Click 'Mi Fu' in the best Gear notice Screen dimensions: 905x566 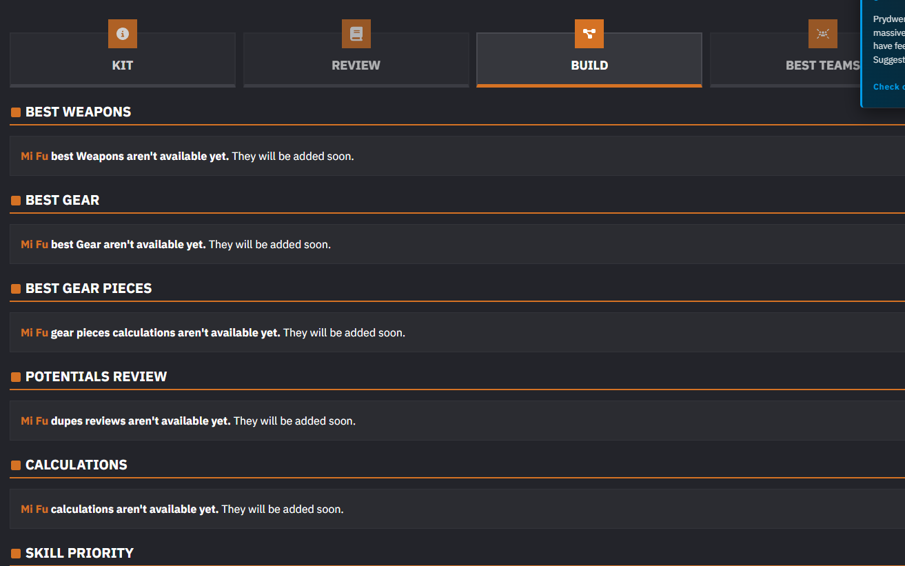click(34, 244)
